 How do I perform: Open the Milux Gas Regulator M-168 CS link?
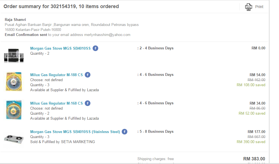tap(56, 103)
